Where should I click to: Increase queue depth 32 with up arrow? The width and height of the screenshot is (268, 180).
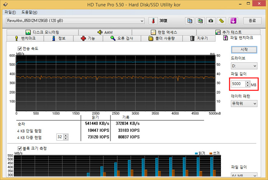tap(65, 135)
